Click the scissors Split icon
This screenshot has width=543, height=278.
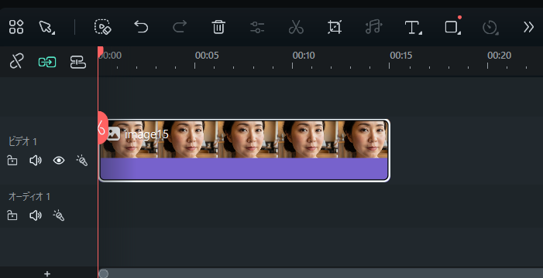tap(296, 27)
